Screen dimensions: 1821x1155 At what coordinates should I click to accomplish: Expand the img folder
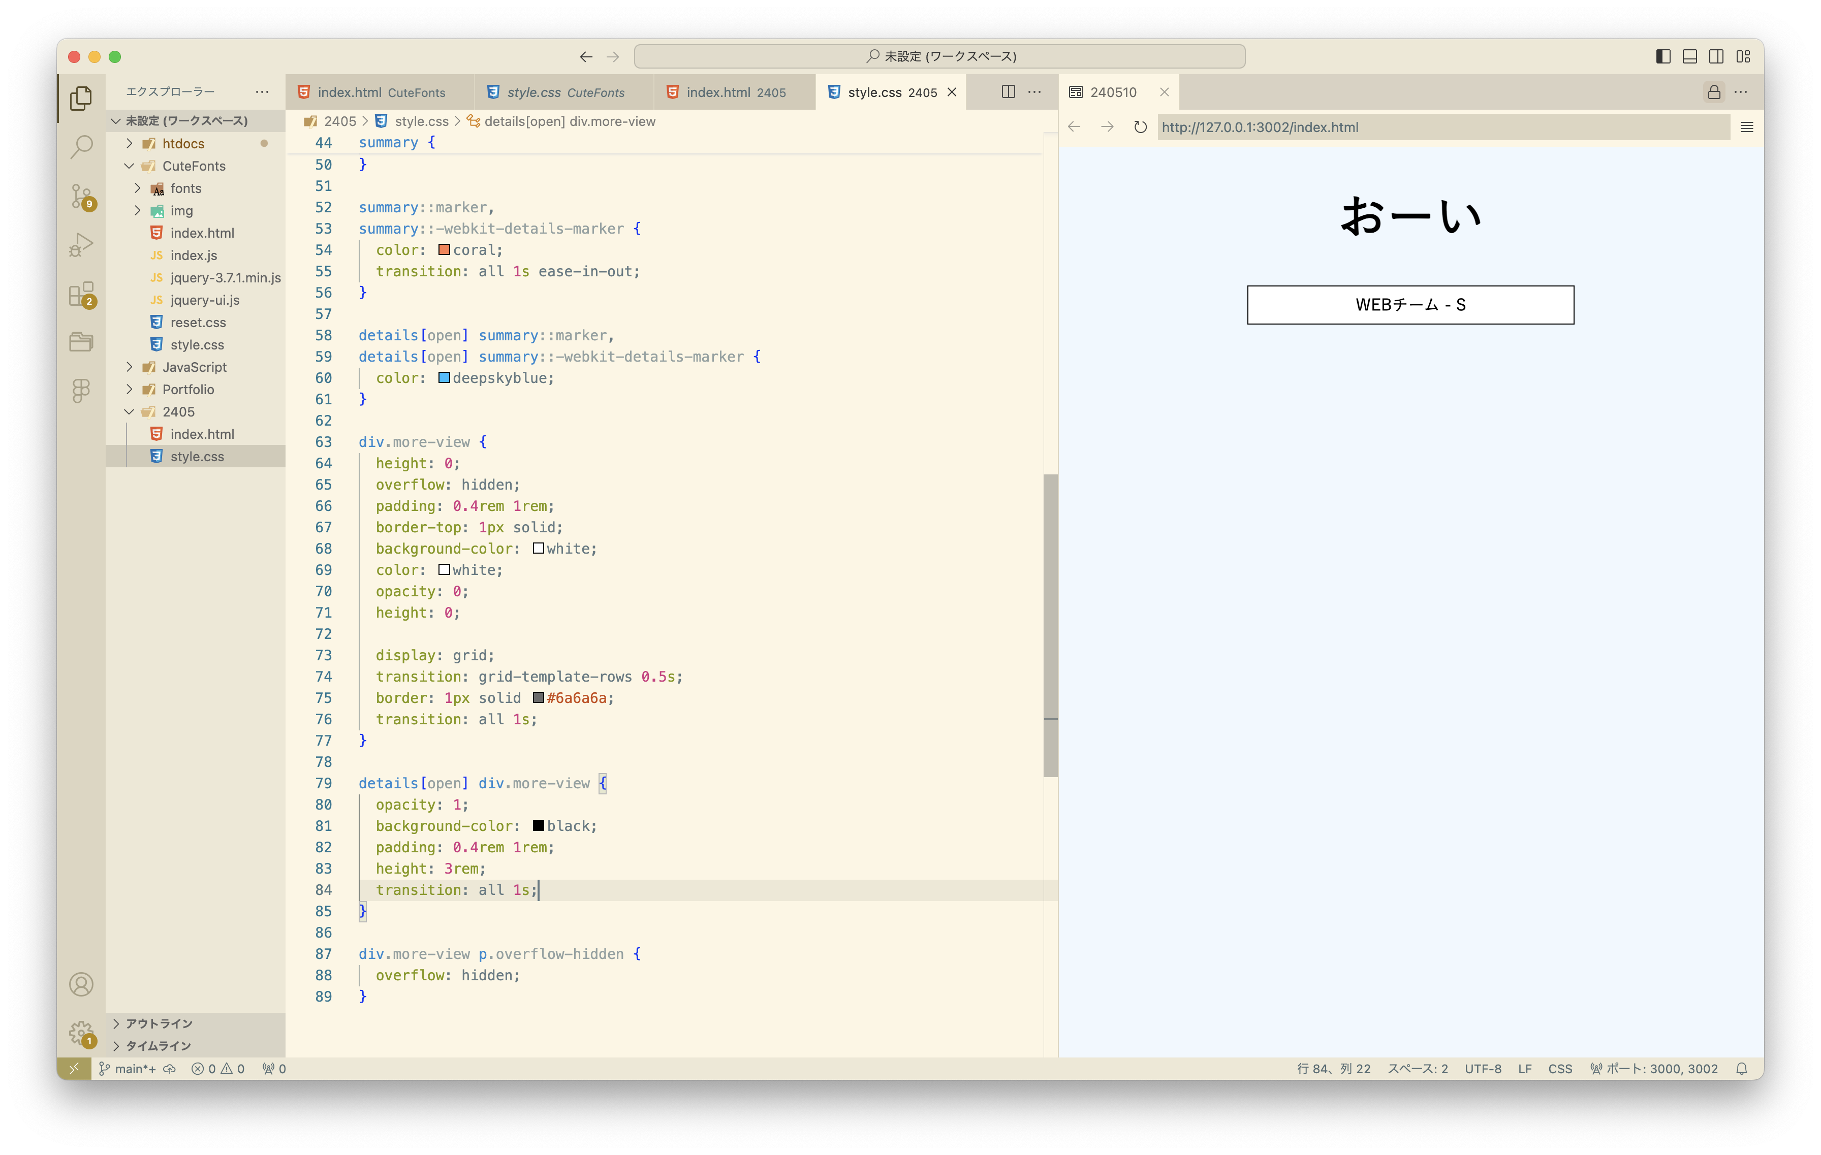195,210
